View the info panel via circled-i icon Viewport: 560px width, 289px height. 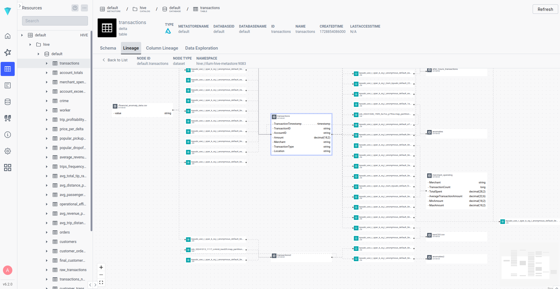point(7,135)
